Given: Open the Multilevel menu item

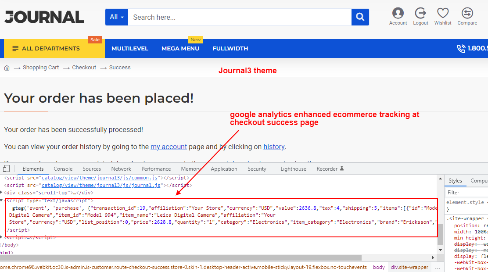Looking at the screenshot, I should (130, 49).
